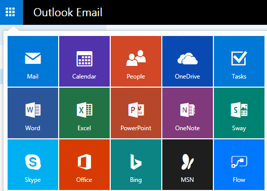The width and height of the screenshot is (267, 191).
Task: Open the MSN tile
Action: (x=188, y=165)
